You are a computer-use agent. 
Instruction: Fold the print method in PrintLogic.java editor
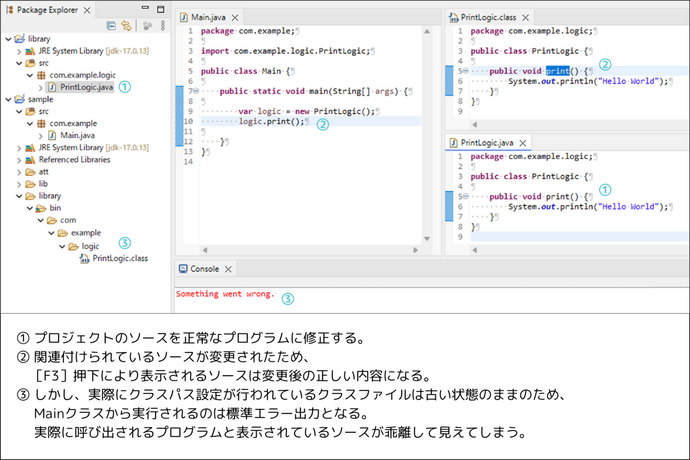466,197
